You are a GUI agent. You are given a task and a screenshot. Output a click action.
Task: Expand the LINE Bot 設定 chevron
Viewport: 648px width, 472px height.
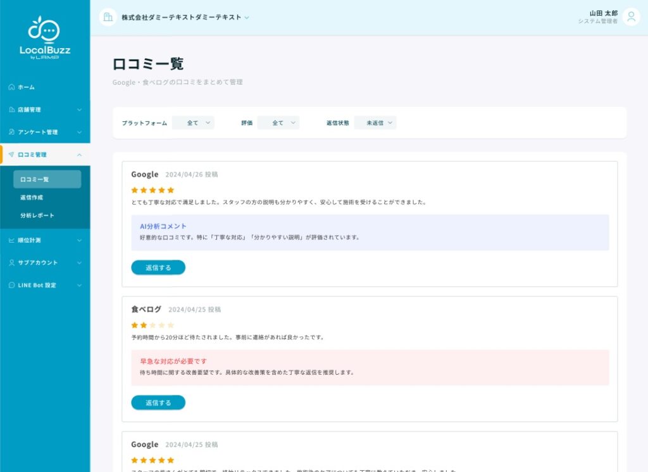(79, 285)
